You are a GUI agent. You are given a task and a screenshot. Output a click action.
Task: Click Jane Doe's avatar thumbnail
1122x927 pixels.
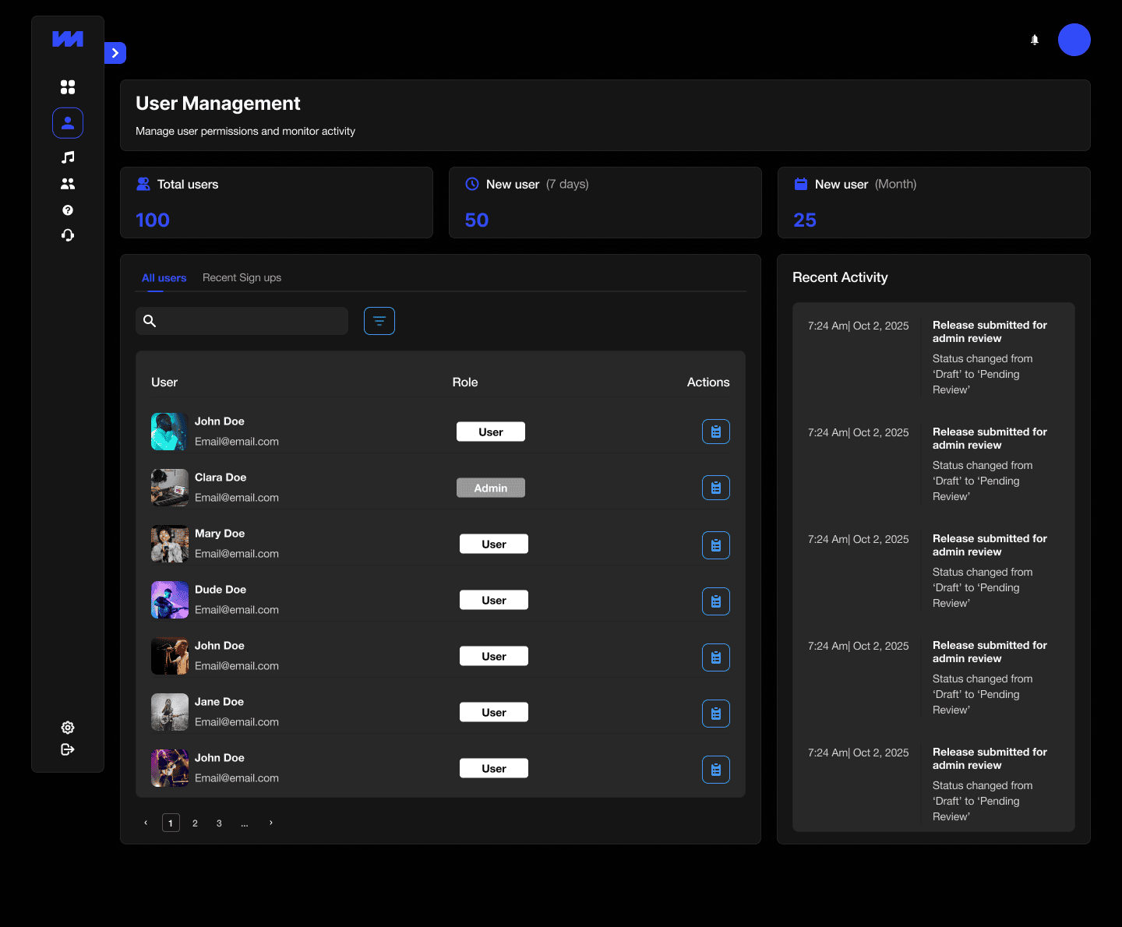click(170, 712)
